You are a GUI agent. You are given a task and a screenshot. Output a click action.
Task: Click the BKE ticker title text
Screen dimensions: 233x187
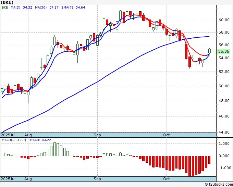(7, 2)
